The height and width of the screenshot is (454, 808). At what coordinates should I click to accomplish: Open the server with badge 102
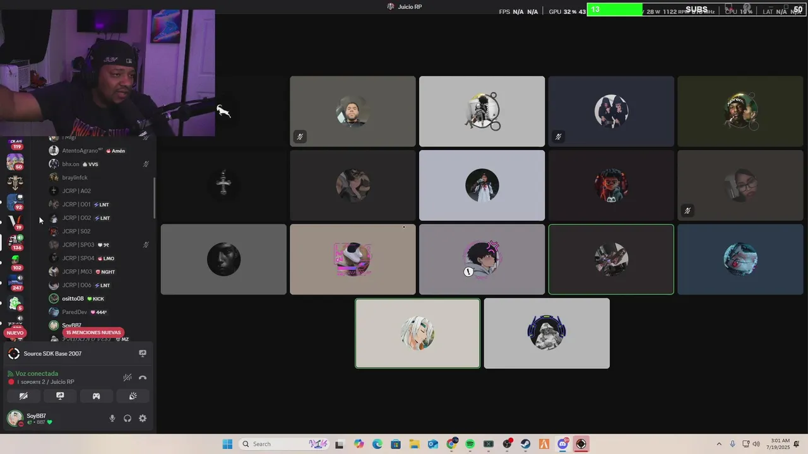[x=15, y=262]
